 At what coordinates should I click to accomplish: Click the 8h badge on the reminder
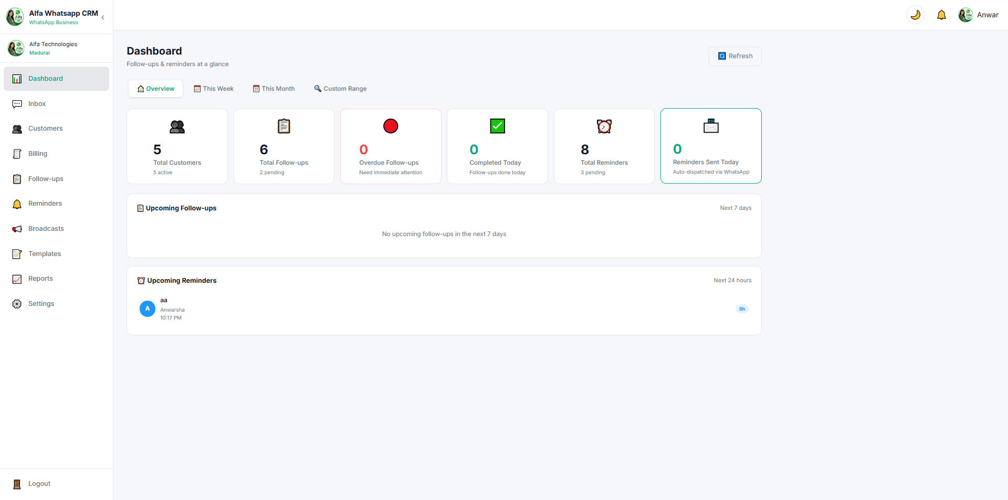pyautogui.click(x=742, y=308)
